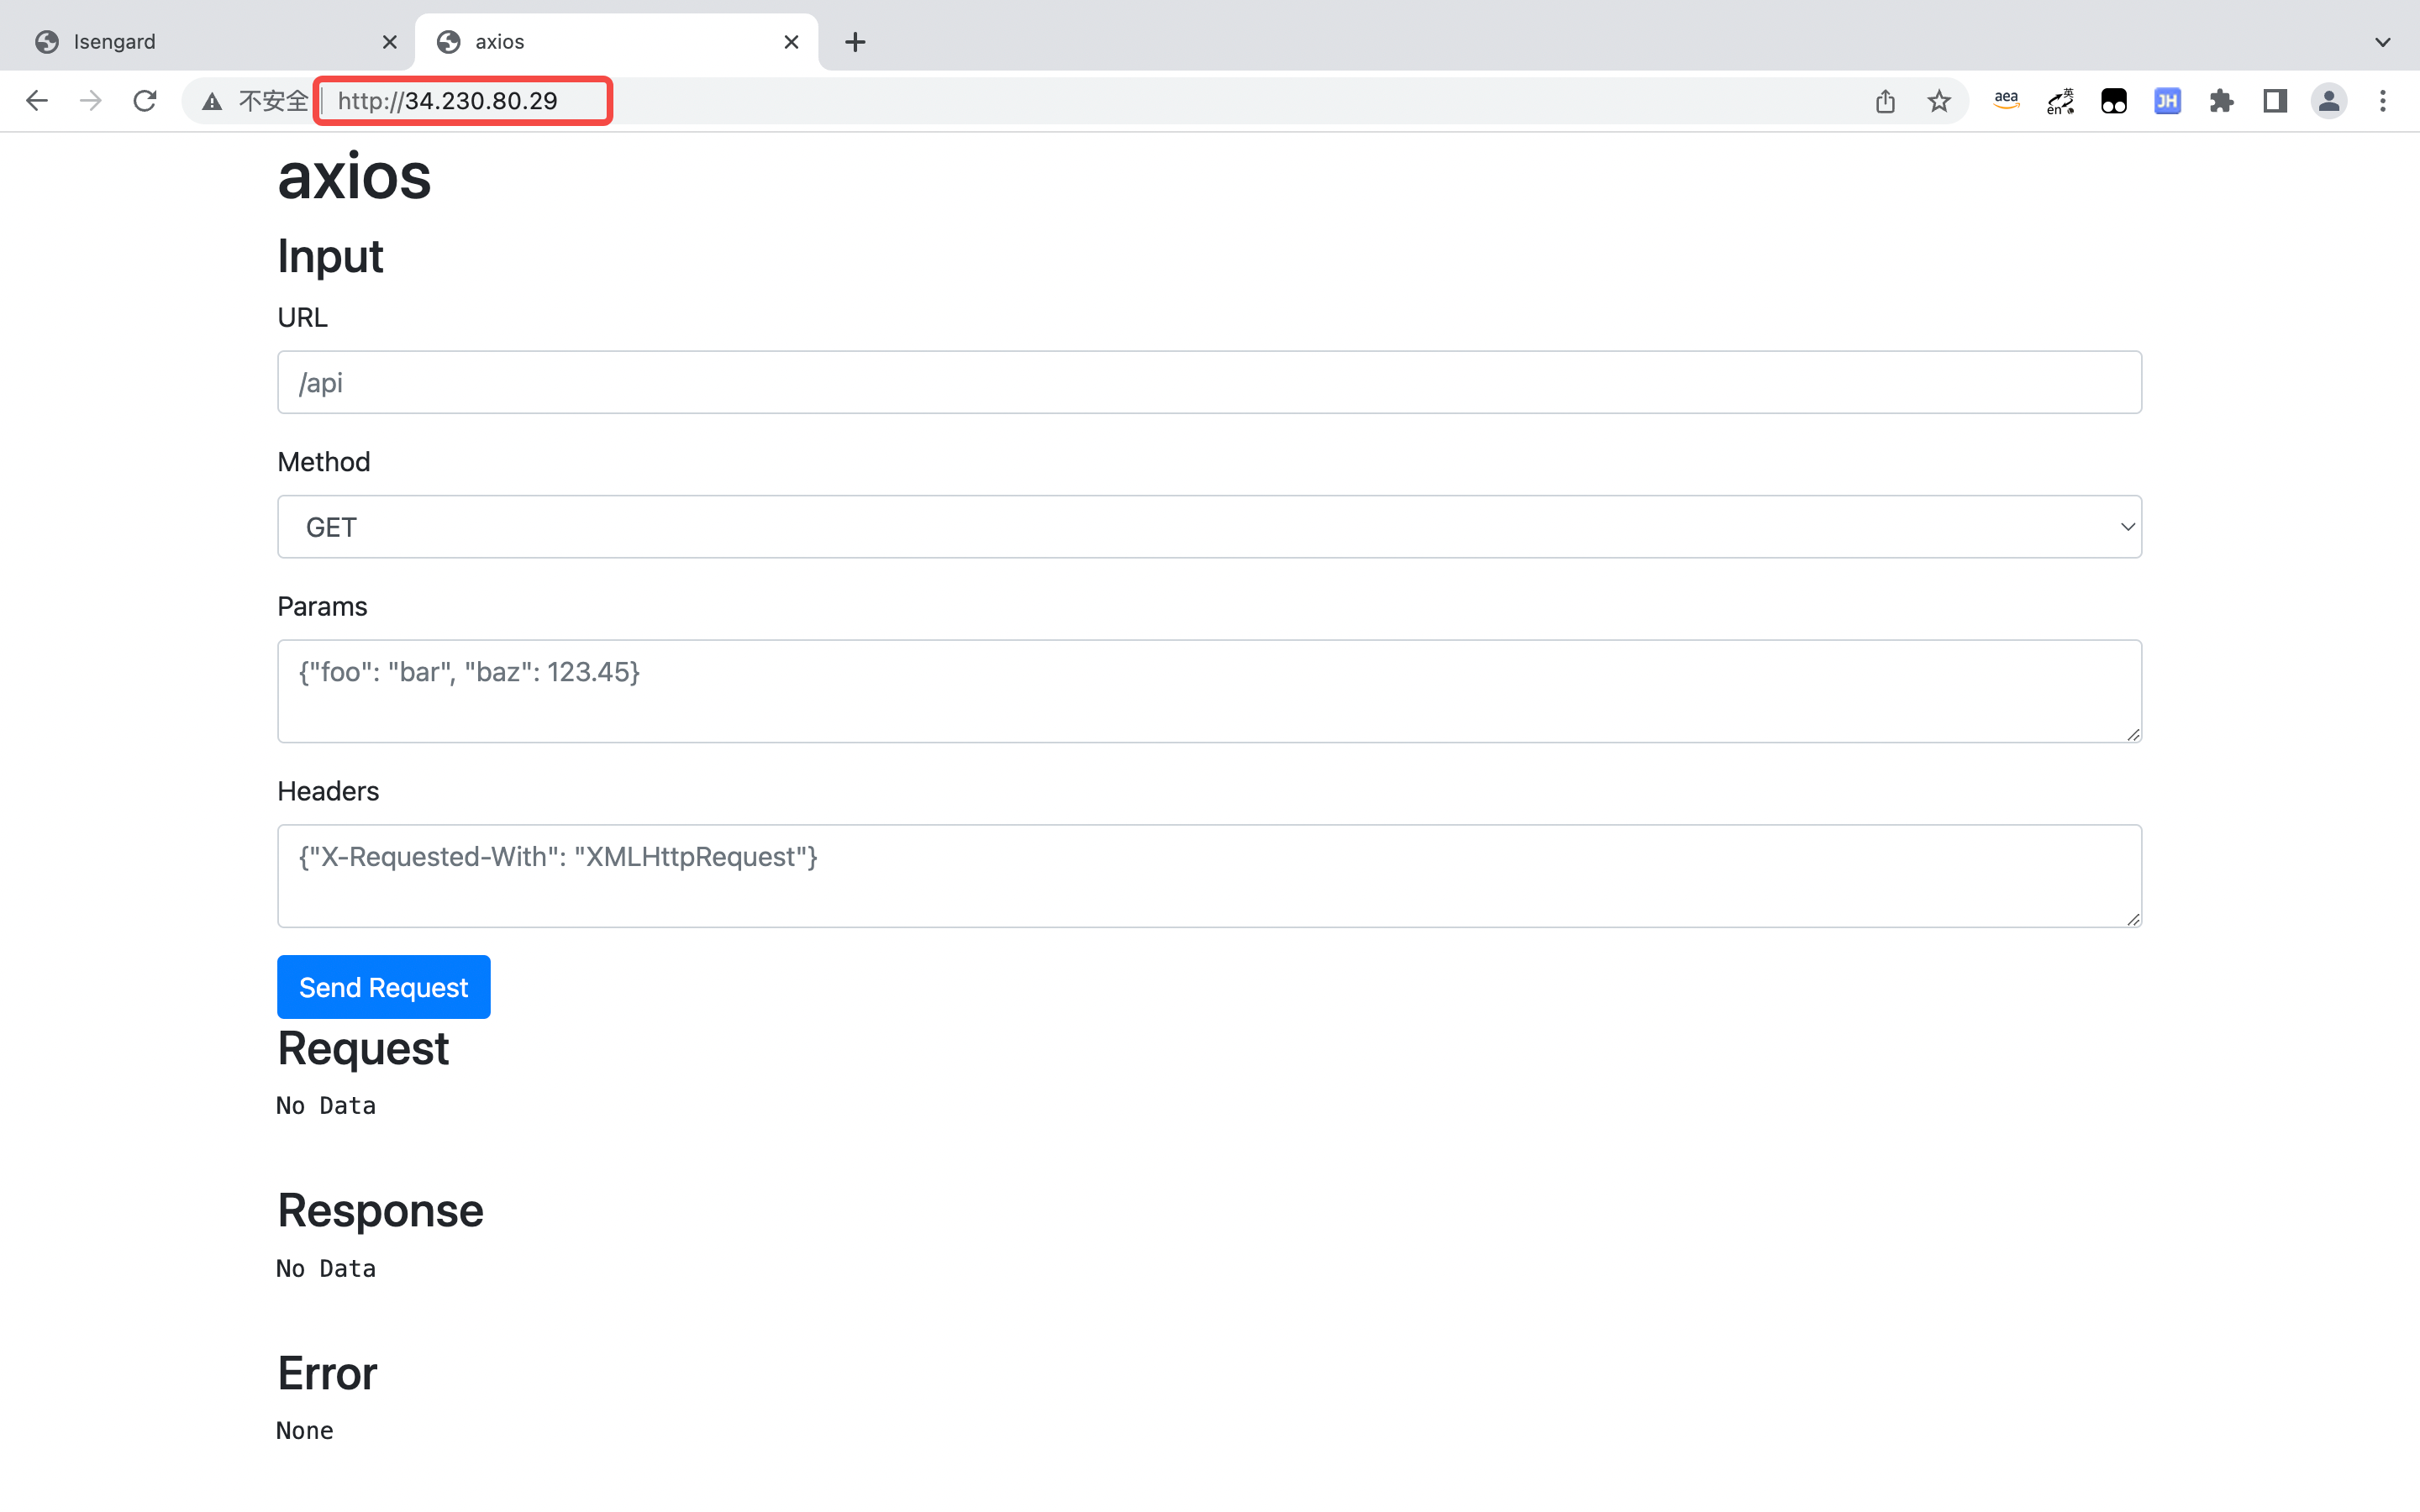The width and height of the screenshot is (2420, 1512).
Task: Bookmark this page with the star icon
Action: click(x=1939, y=101)
